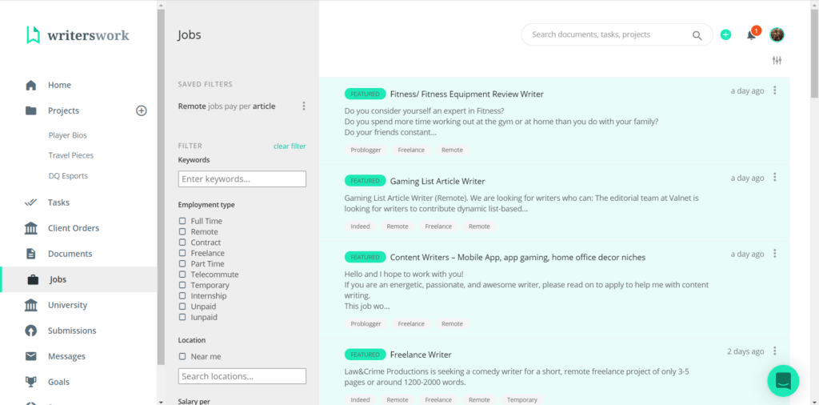
Task: Click the page vertical scrollbar thumb
Action: [814, 54]
